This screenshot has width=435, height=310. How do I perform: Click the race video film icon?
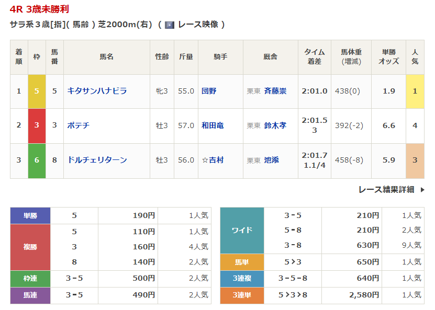coord(169,25)
